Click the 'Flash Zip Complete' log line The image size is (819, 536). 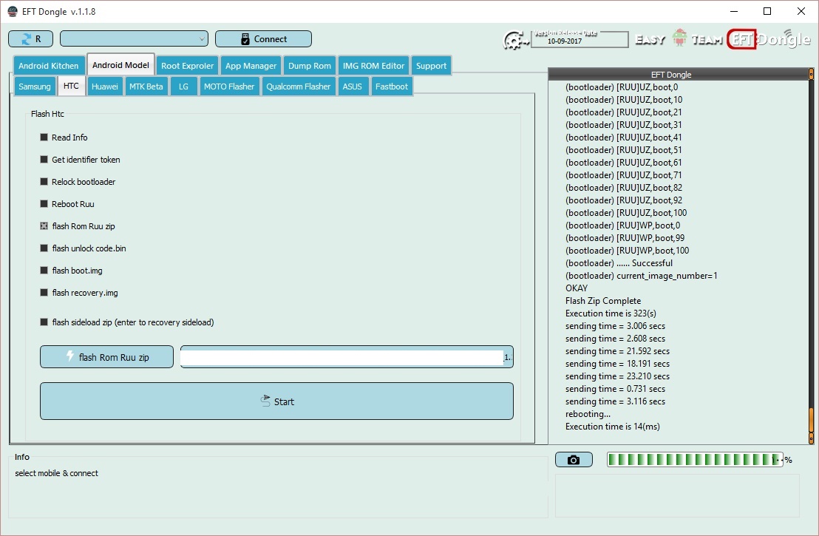click(602, 301)
